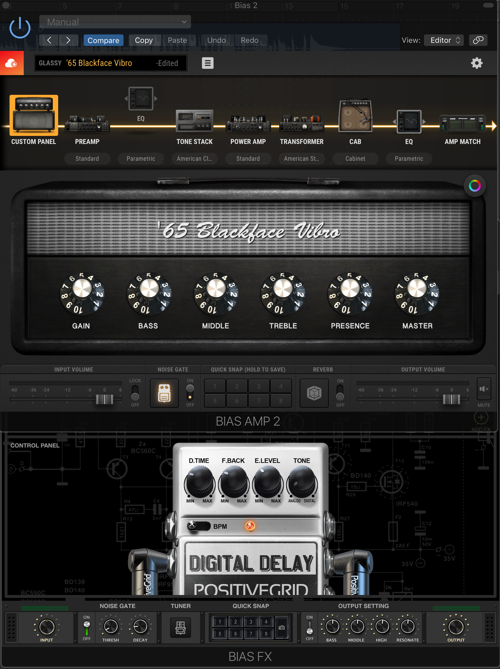This screenshot has height=669, width=500.
Task: Click the Compare button
Action: (104, 40)
